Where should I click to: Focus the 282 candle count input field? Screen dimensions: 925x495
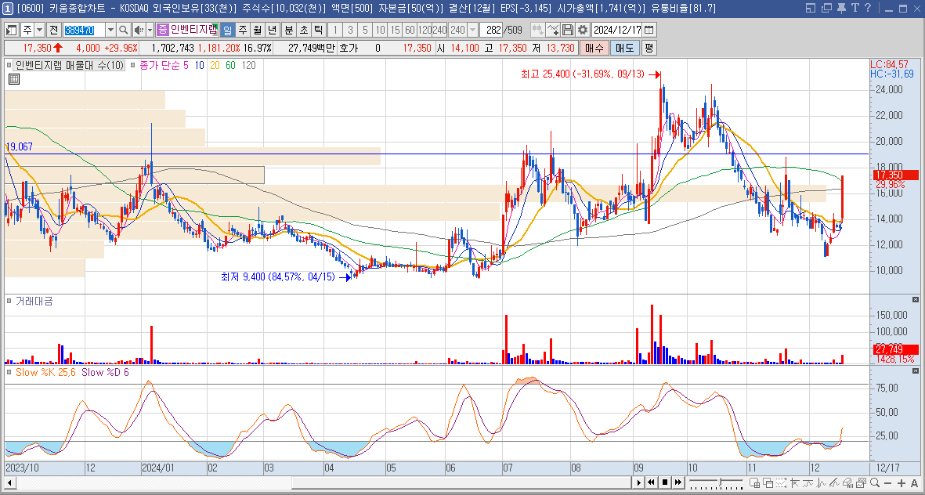coord(491,30)
